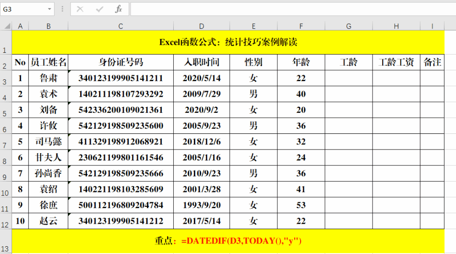Click the title cell 'Excel函数公式：统计技巧案例解读'
456x254 pixels.
(228, 42)
